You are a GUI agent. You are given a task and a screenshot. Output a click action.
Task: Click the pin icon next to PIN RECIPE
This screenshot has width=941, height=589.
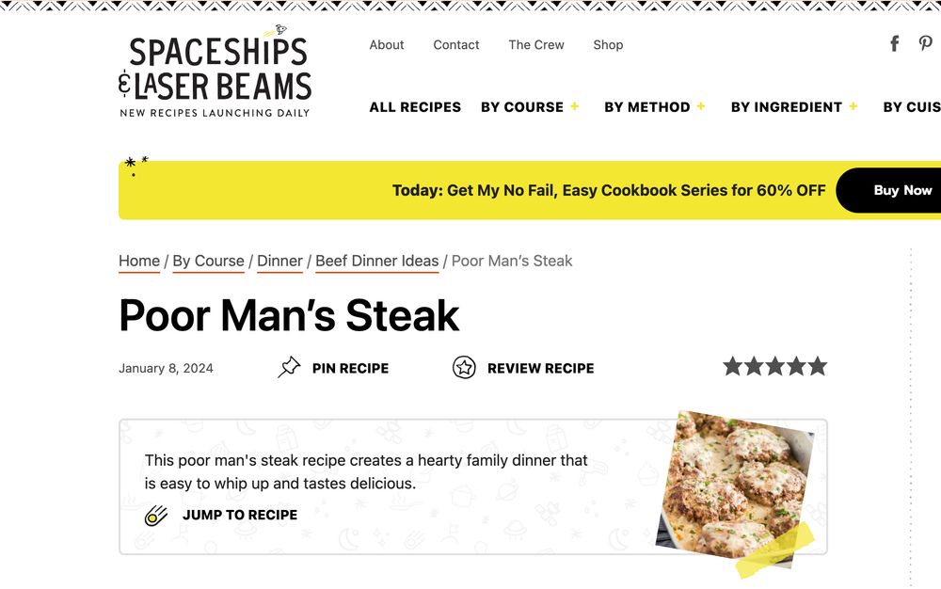(290, 367)
